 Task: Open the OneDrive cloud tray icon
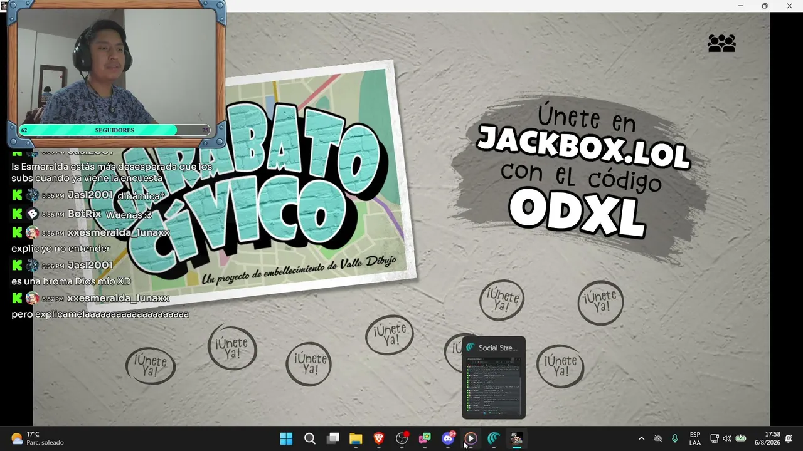coord(658,438)
